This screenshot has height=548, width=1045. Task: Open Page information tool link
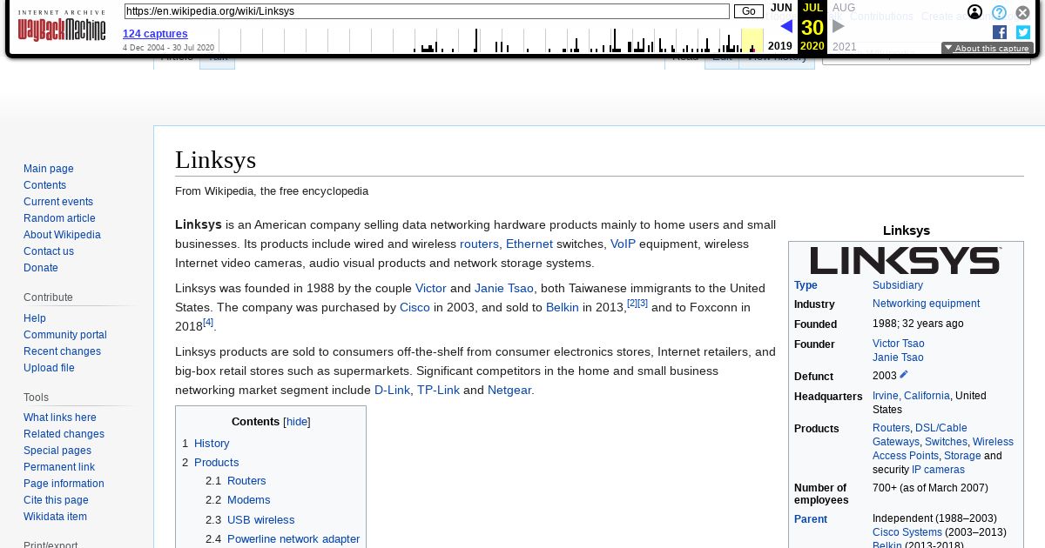pos(64,484)
